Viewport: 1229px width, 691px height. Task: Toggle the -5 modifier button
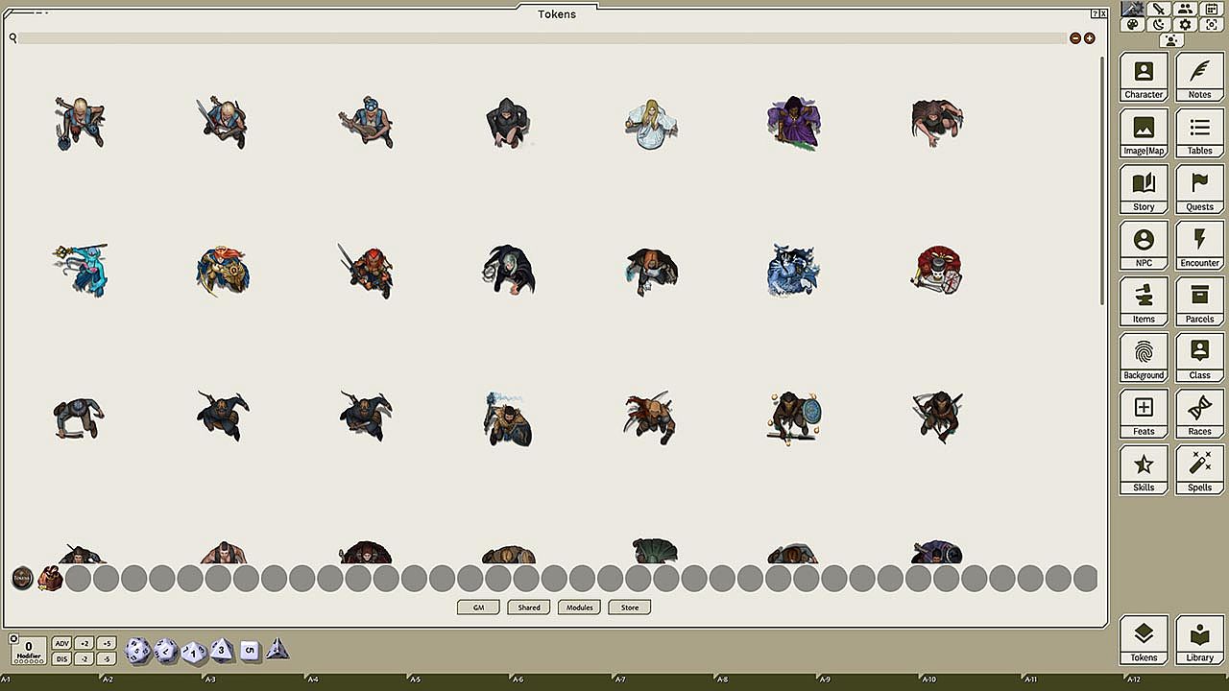[107, 658]
